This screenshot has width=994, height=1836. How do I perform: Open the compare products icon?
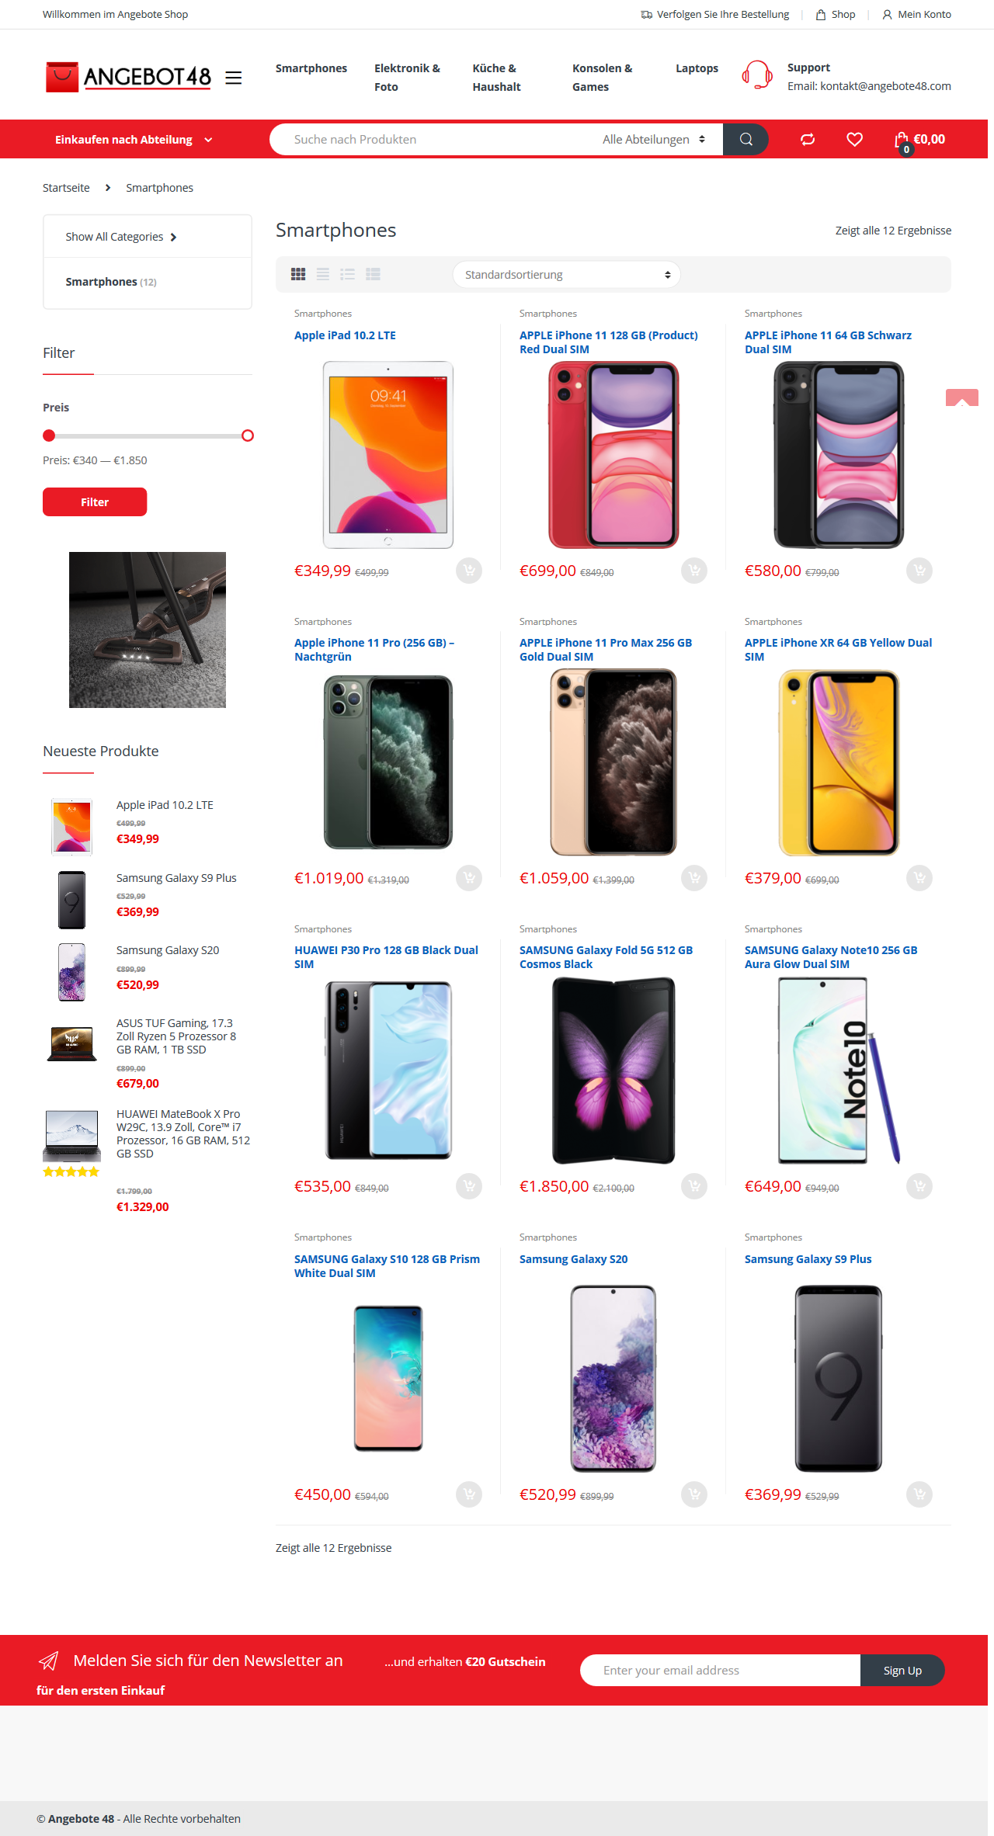[808, 139]
